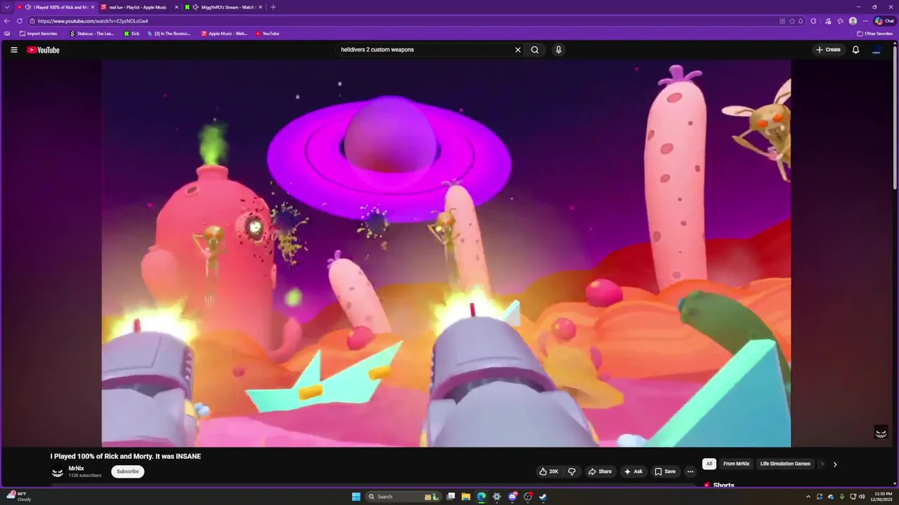Click the taskbar Search box
The width and height of the screenshot is (899, 505).
tap(404, 497)
